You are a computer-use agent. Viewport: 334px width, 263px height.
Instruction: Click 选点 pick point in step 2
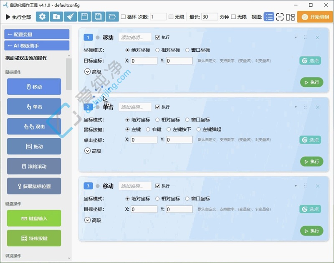(x=310, y=140)
